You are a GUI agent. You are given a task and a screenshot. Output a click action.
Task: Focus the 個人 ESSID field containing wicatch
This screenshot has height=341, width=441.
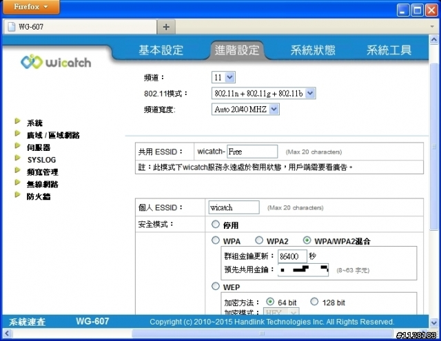click(234, 207)
